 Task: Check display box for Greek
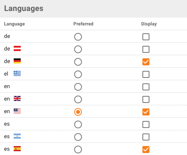click(x=146, y=74)
